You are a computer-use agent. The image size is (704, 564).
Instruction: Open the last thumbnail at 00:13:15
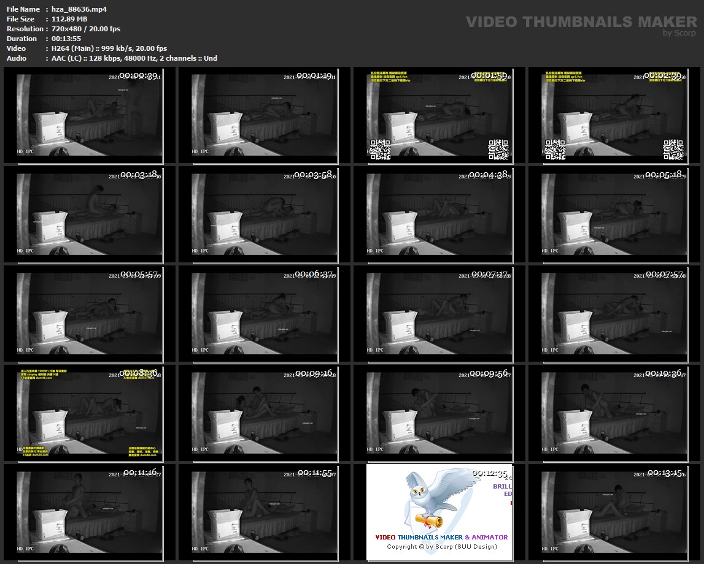(x=614, y=512)
